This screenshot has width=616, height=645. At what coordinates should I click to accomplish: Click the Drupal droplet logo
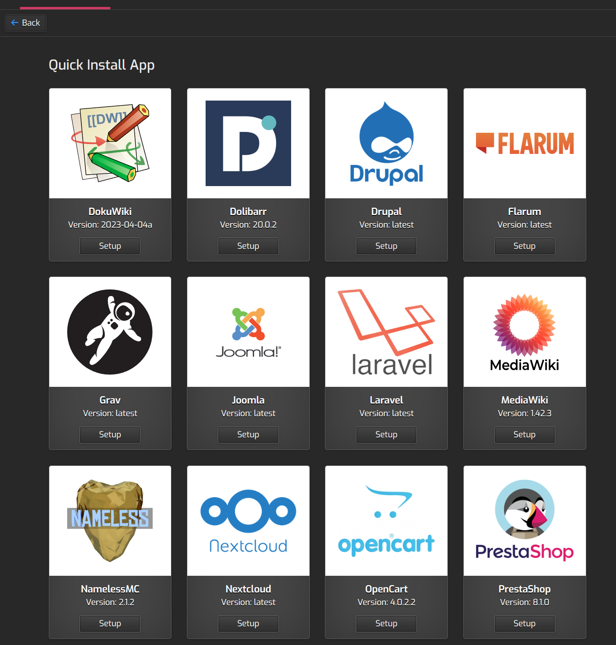386,143
